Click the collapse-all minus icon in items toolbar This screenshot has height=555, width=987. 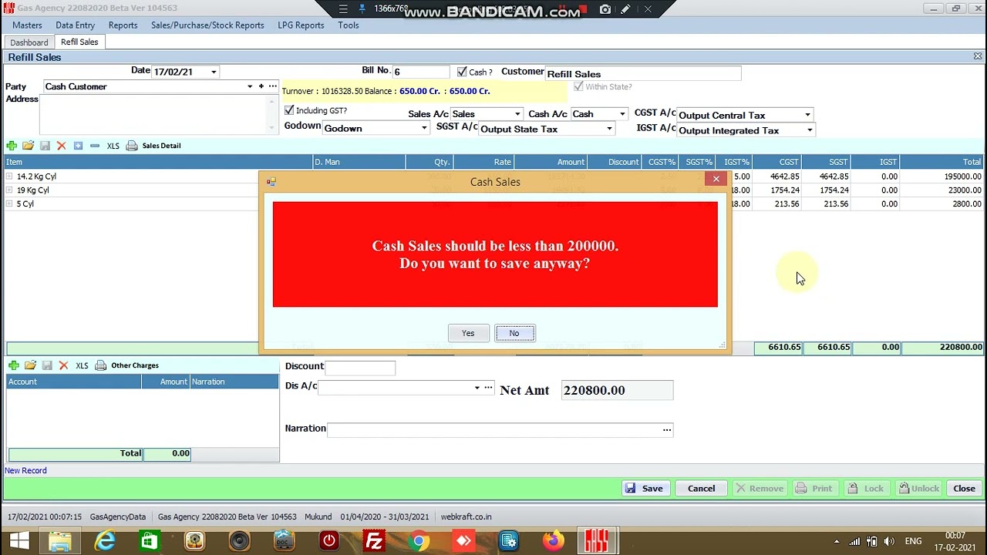[x=94, y=146]
